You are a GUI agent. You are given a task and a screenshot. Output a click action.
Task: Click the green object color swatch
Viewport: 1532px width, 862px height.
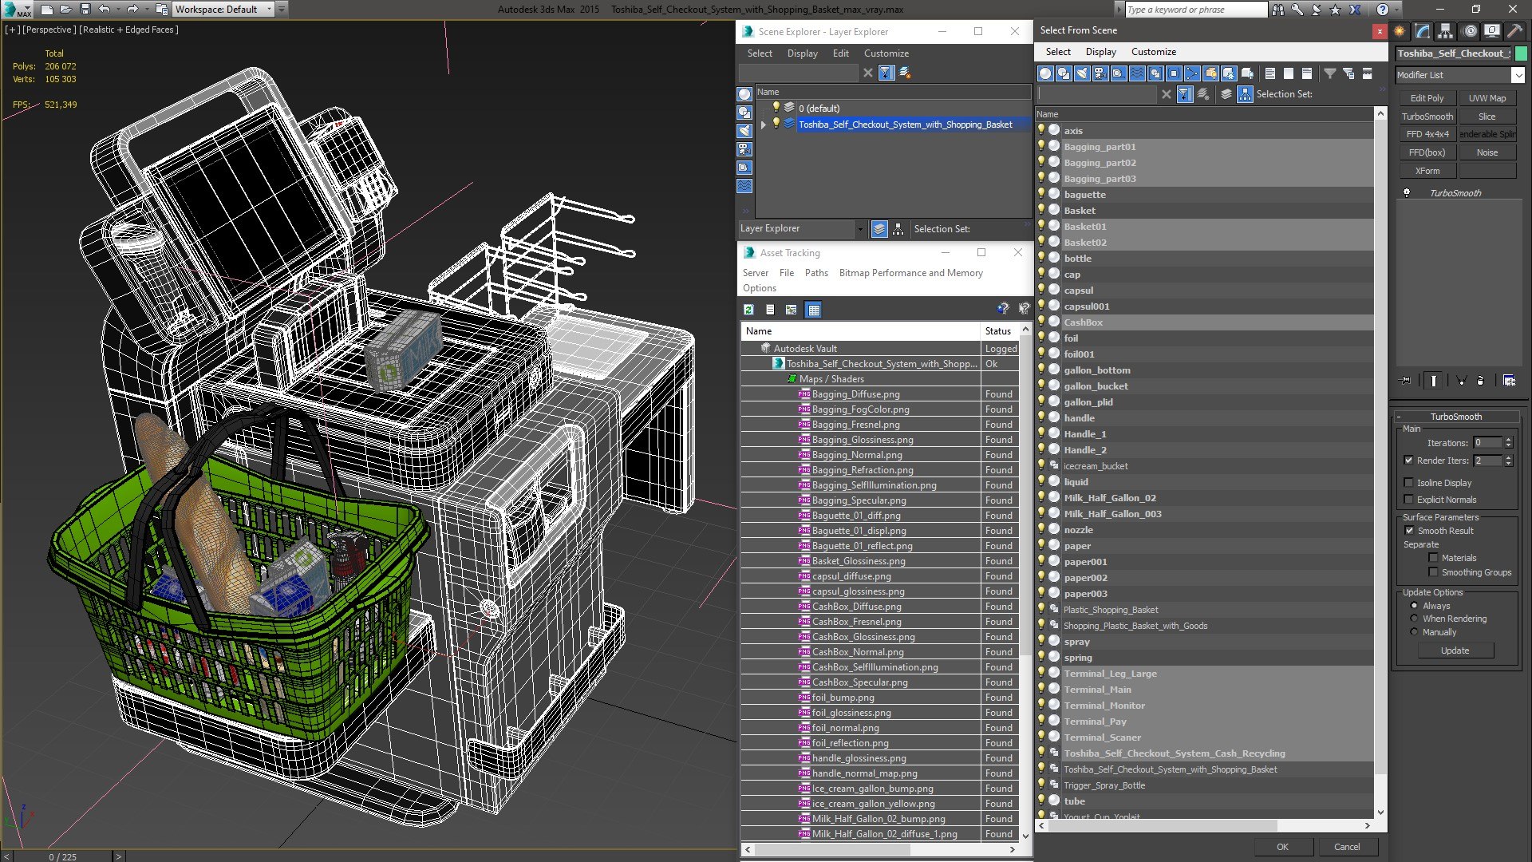[x=1521, y=53]
